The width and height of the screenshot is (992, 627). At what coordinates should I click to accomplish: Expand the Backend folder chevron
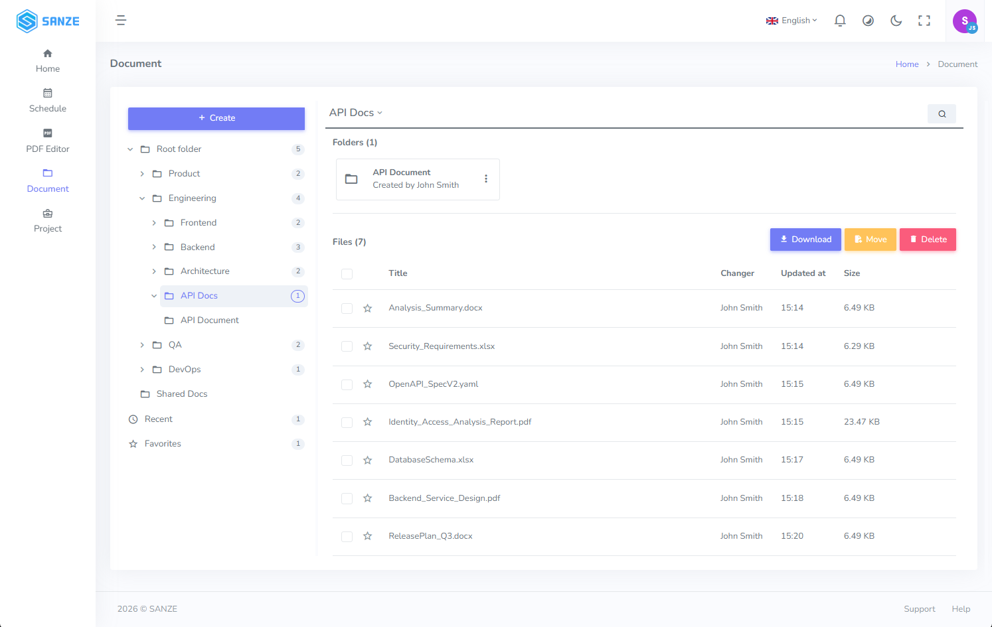point(154,247)
